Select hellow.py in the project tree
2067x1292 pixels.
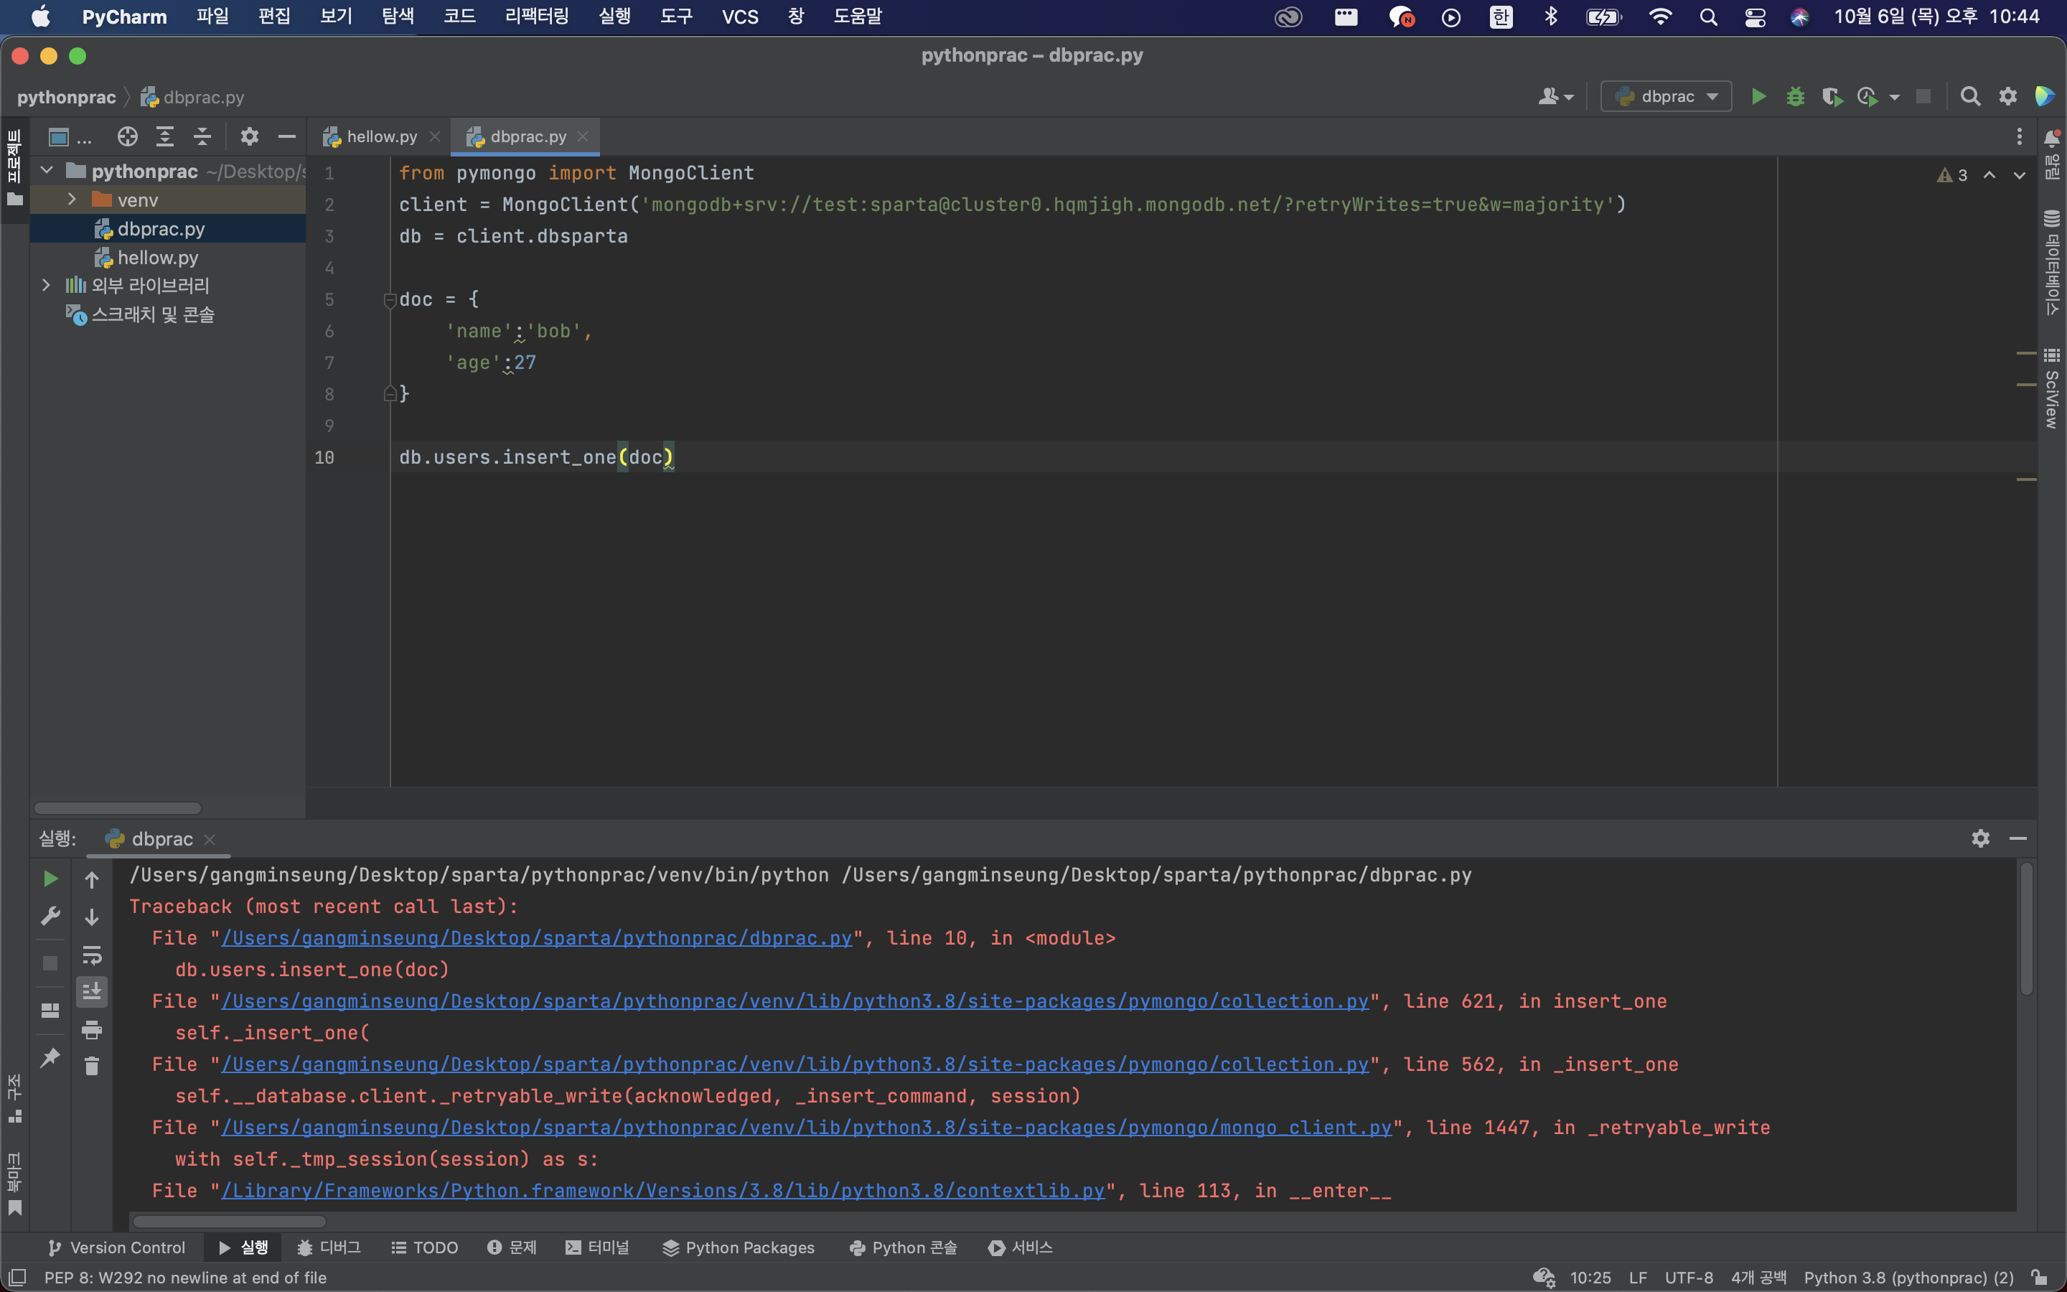pos(157,257)
